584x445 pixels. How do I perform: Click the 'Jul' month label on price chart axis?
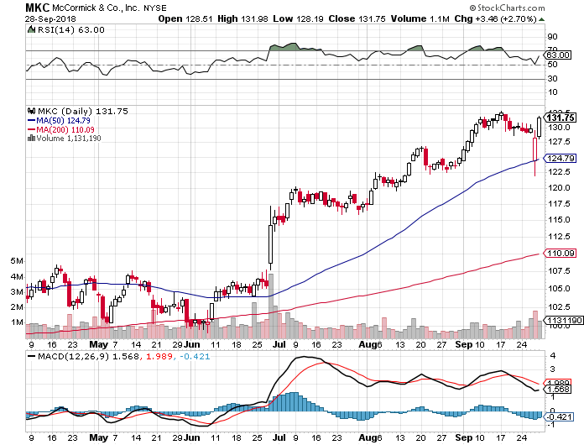279,345
